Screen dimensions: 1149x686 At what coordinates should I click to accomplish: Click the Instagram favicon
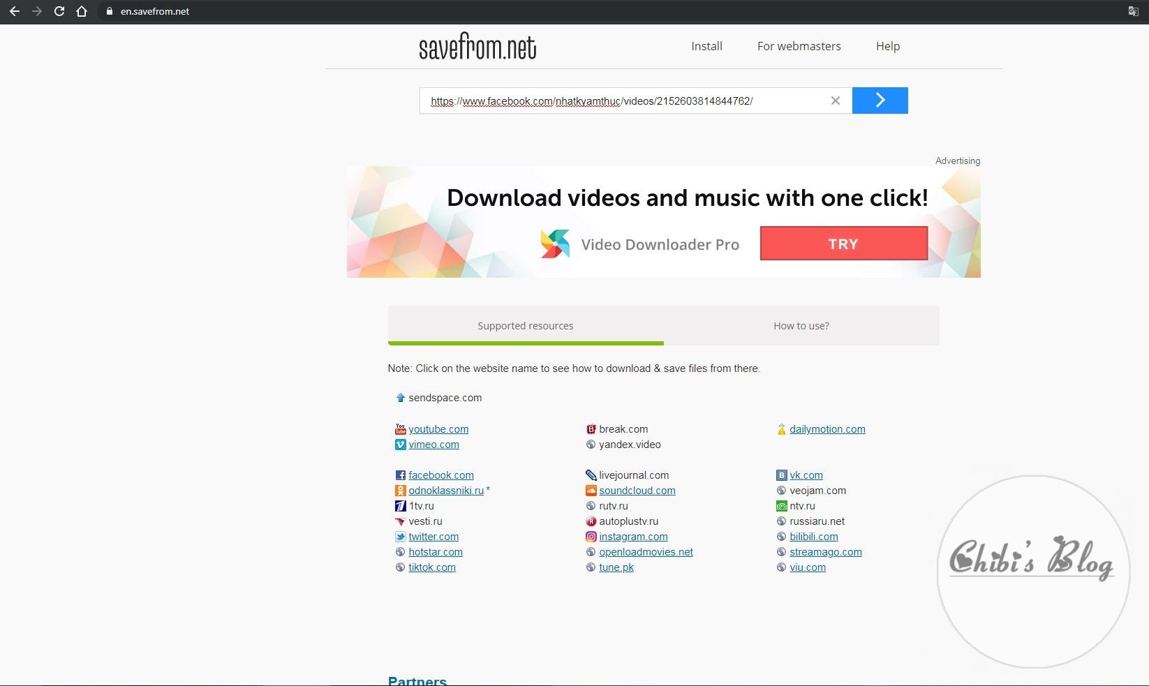coord(591,537)
